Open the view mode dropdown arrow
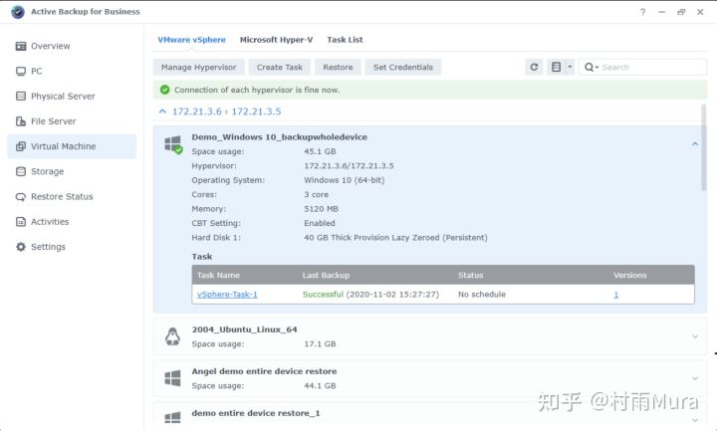 click(570, 67)
